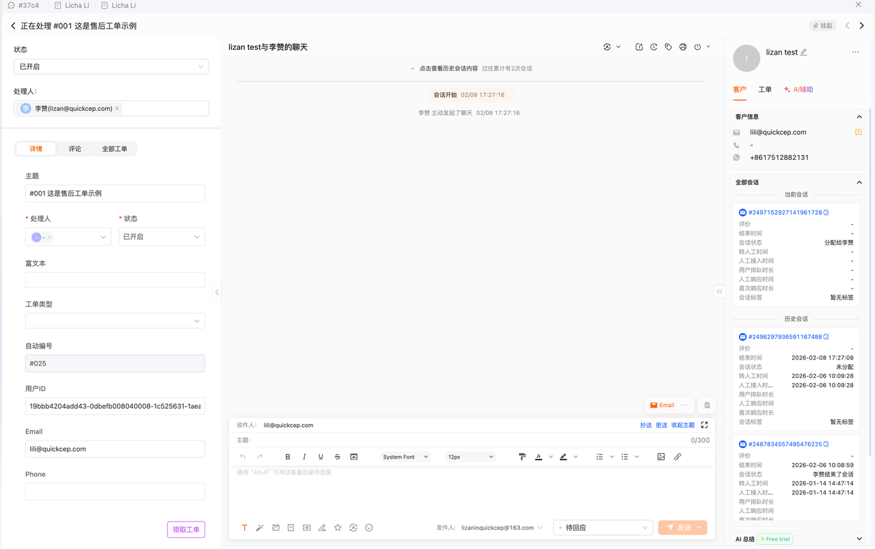Remove the 李赞 assignee tag
The image size is (875, 549).
pyautogui.click(x=117, y=108)
